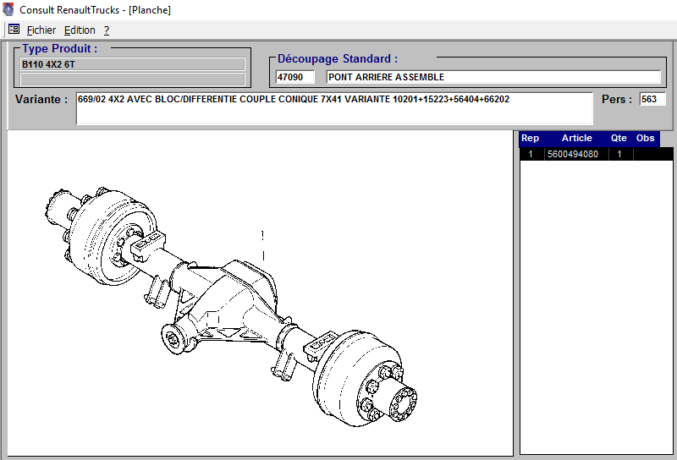This screenshot has width=677, height=460.
Task: Click the Rep column header
Action: [x=530, y=139]
